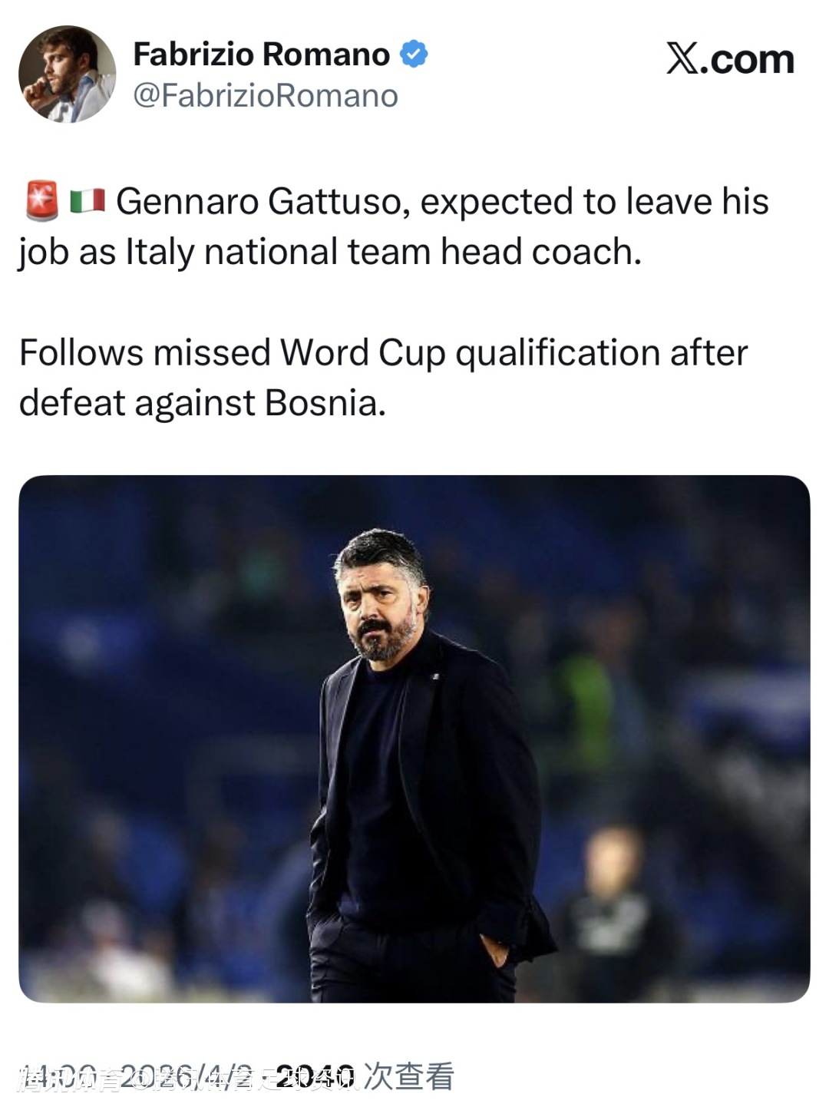Click the tweet's 14:00 post time
This screenshot has width=829, height=1107.
(x=58, y=1076)
